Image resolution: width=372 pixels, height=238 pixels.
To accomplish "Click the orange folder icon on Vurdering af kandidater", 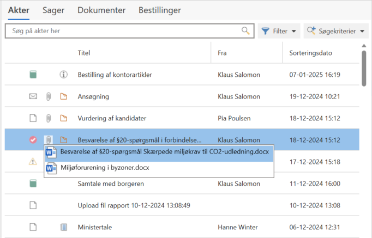I will (x=63, y=118).
